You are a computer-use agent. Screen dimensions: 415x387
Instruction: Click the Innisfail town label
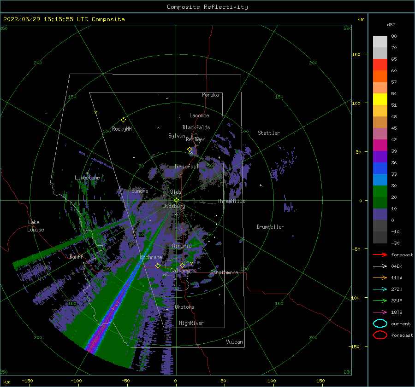click(x=186, y=167)
